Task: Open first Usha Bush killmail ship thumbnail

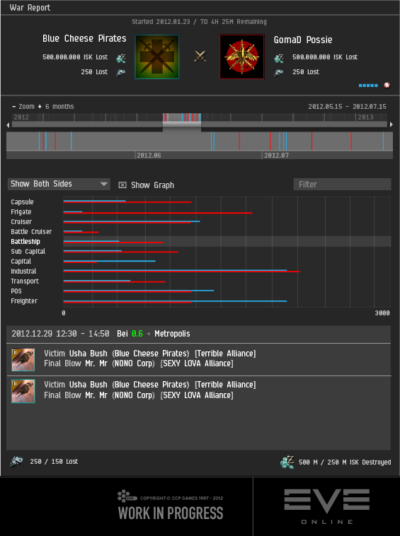Action: [23, 360]
